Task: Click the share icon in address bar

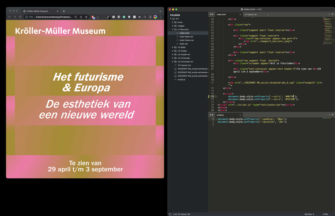Action: click(81, 17)
